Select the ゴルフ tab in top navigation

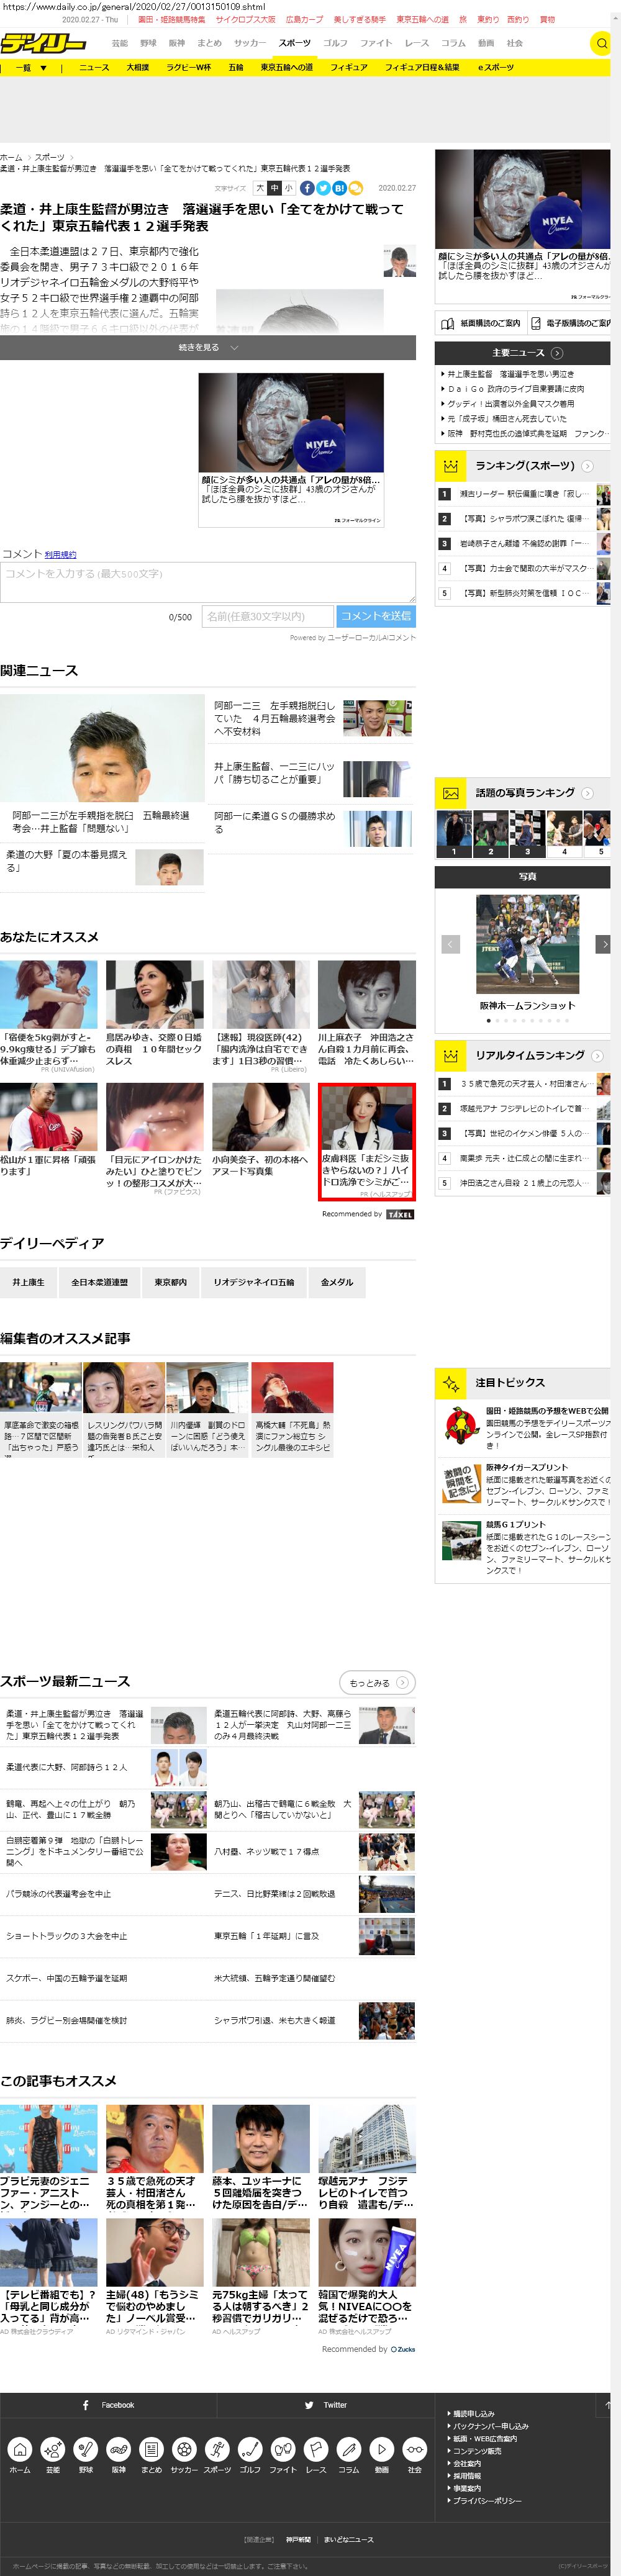pos(335,43)
